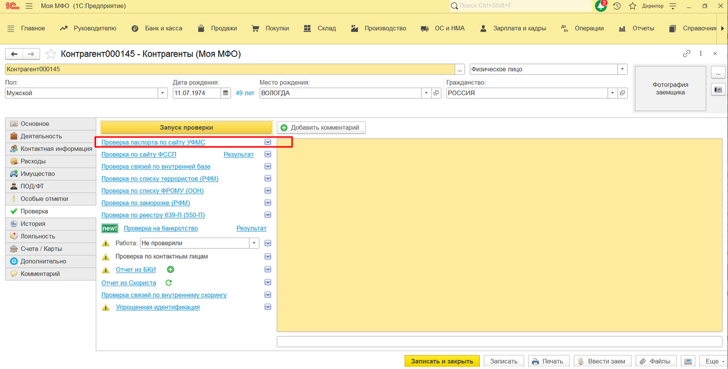The width and height of the screenshot is (728, 369).
Task: Go back with the left arrow button
Action: click(x=14, y=54)
